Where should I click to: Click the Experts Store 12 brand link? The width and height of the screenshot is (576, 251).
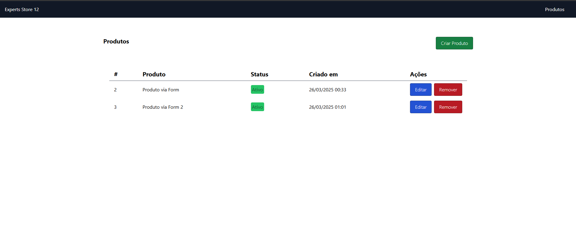click(x=22, y=10)
